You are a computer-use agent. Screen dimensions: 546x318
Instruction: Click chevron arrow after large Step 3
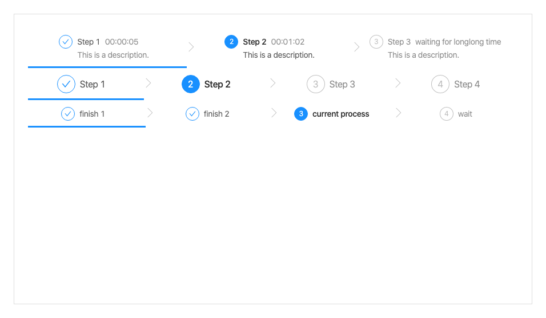coord(398,84)
